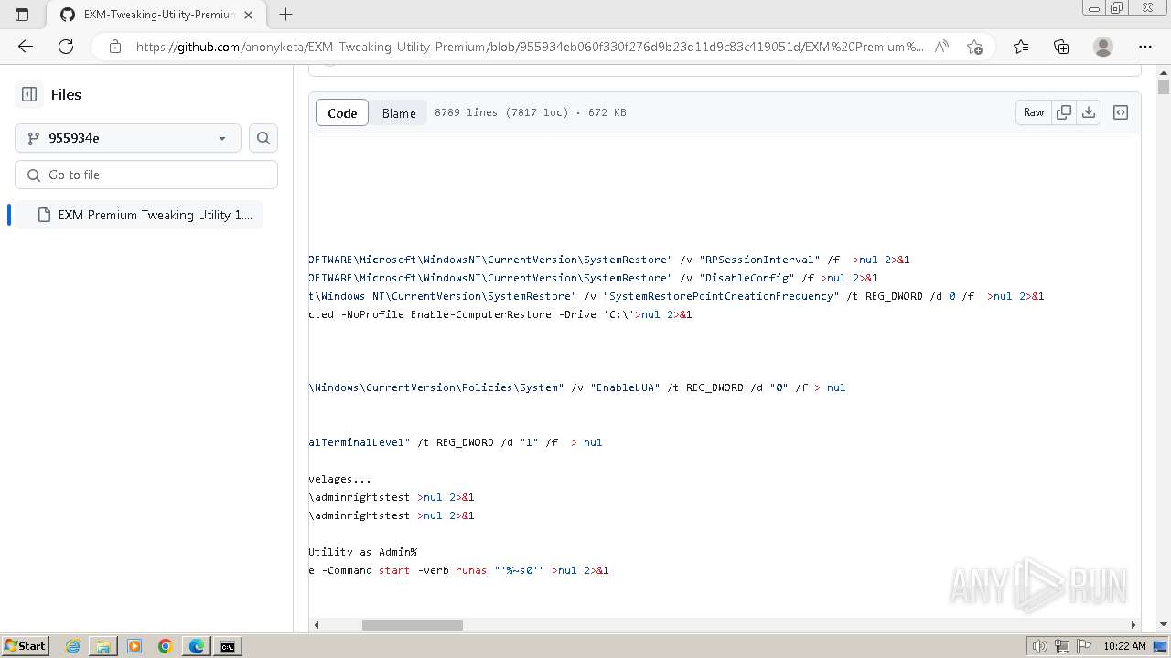Click the system tray volume icon

click(x=1040, y=646)
